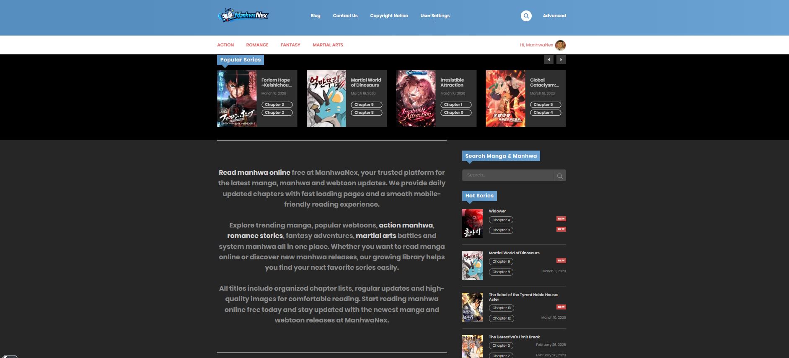Click NEW badge beside Martial World Chapter 9

(x=561, y=261)
